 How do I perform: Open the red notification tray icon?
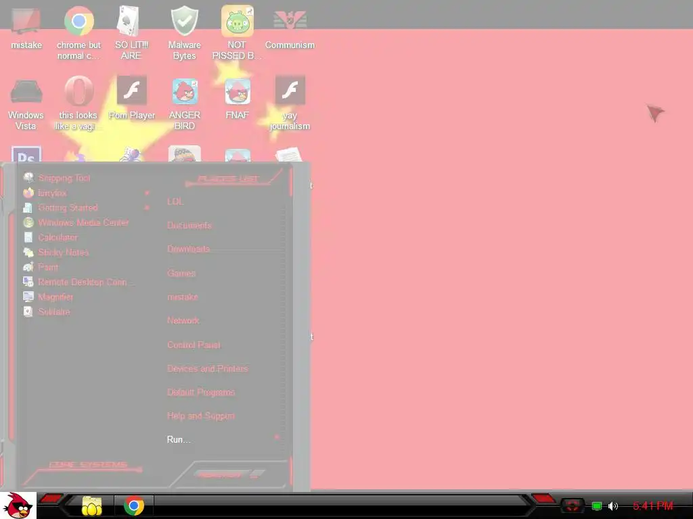[x=573, y=505]
